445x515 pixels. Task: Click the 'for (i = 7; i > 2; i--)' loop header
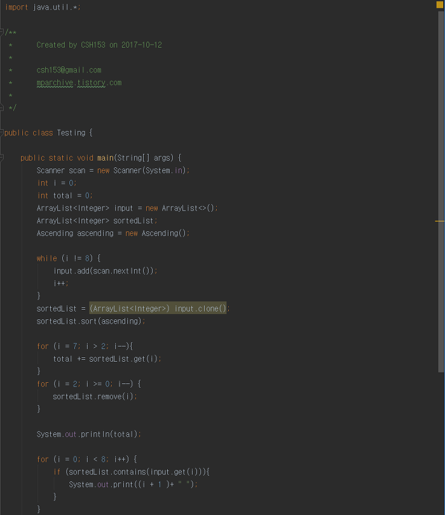(x=85, y=346)
